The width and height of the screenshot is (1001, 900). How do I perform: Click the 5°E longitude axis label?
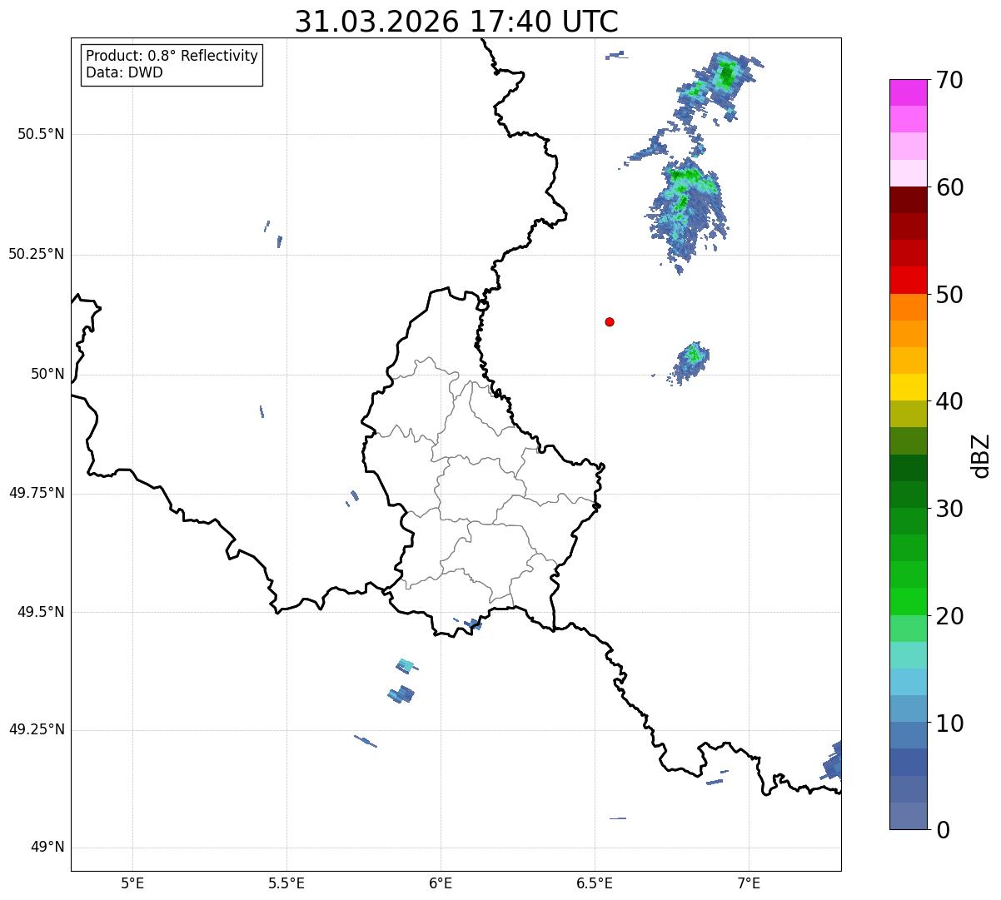tap(132, 883)
